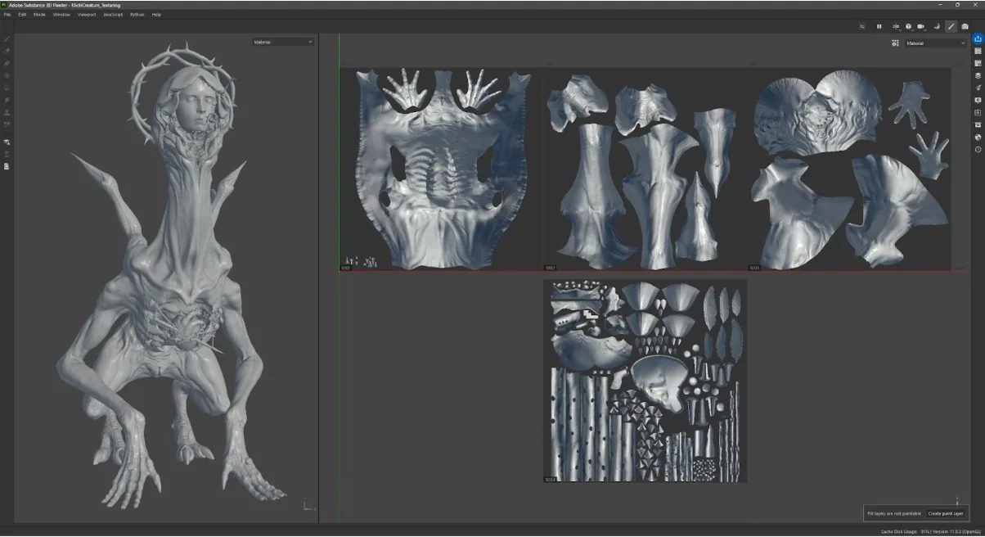This screenshot has height=537, width=985.
Task: Expand the Material dropdown in 3D viewport
Action: 283,42
